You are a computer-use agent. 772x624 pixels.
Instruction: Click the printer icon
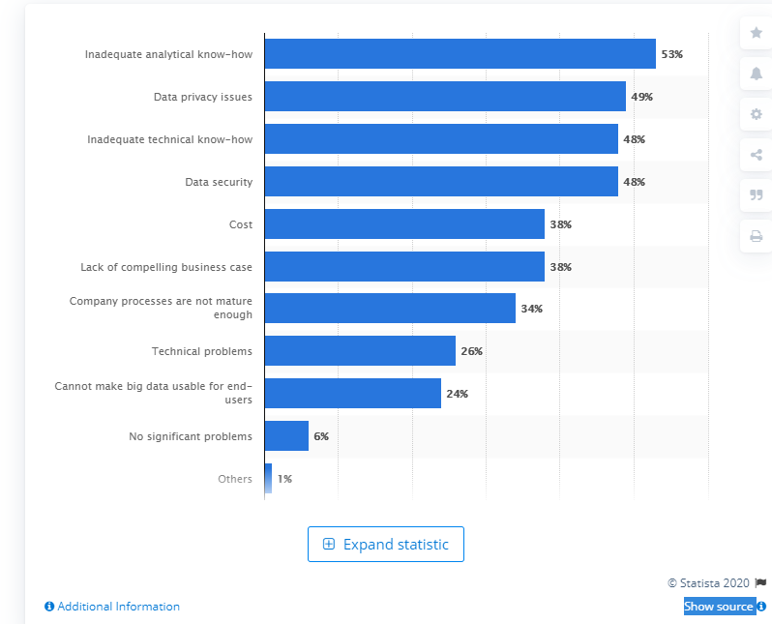[x=757, y=236]
